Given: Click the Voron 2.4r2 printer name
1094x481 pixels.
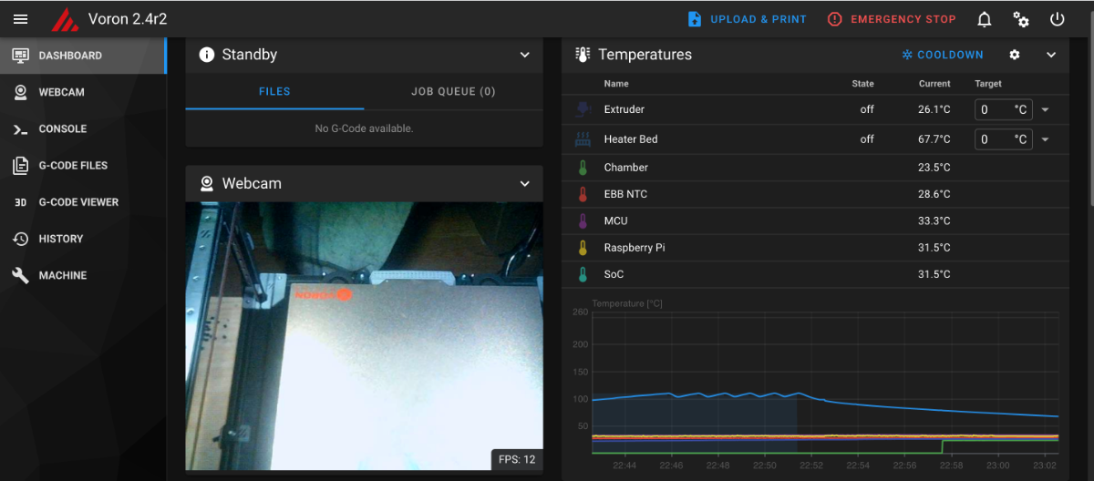Looking at the screenshot, I should pos(128,19).
